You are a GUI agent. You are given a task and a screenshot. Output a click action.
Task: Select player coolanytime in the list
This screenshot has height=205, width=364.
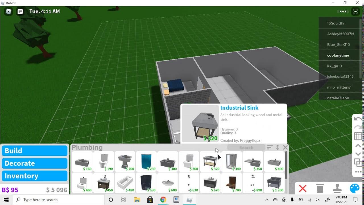(339, 55)
